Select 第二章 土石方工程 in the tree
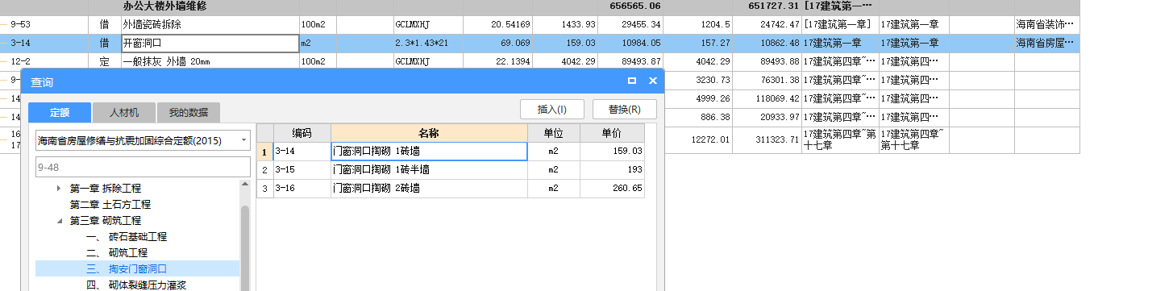 (110, 205)
